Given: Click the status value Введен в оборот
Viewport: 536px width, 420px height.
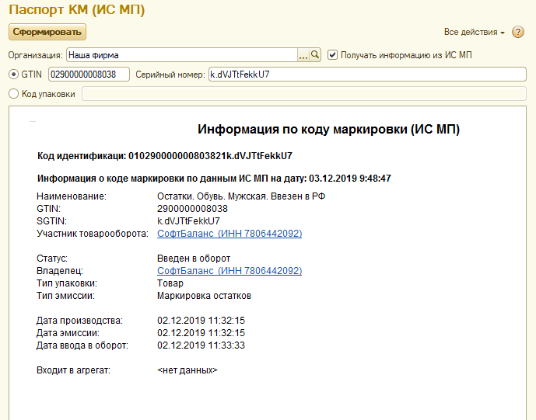Looking at the screenshot, I should 193,258.
